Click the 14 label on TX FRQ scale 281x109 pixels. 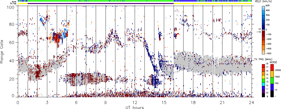pyautogui.click(x=267, y=79)
